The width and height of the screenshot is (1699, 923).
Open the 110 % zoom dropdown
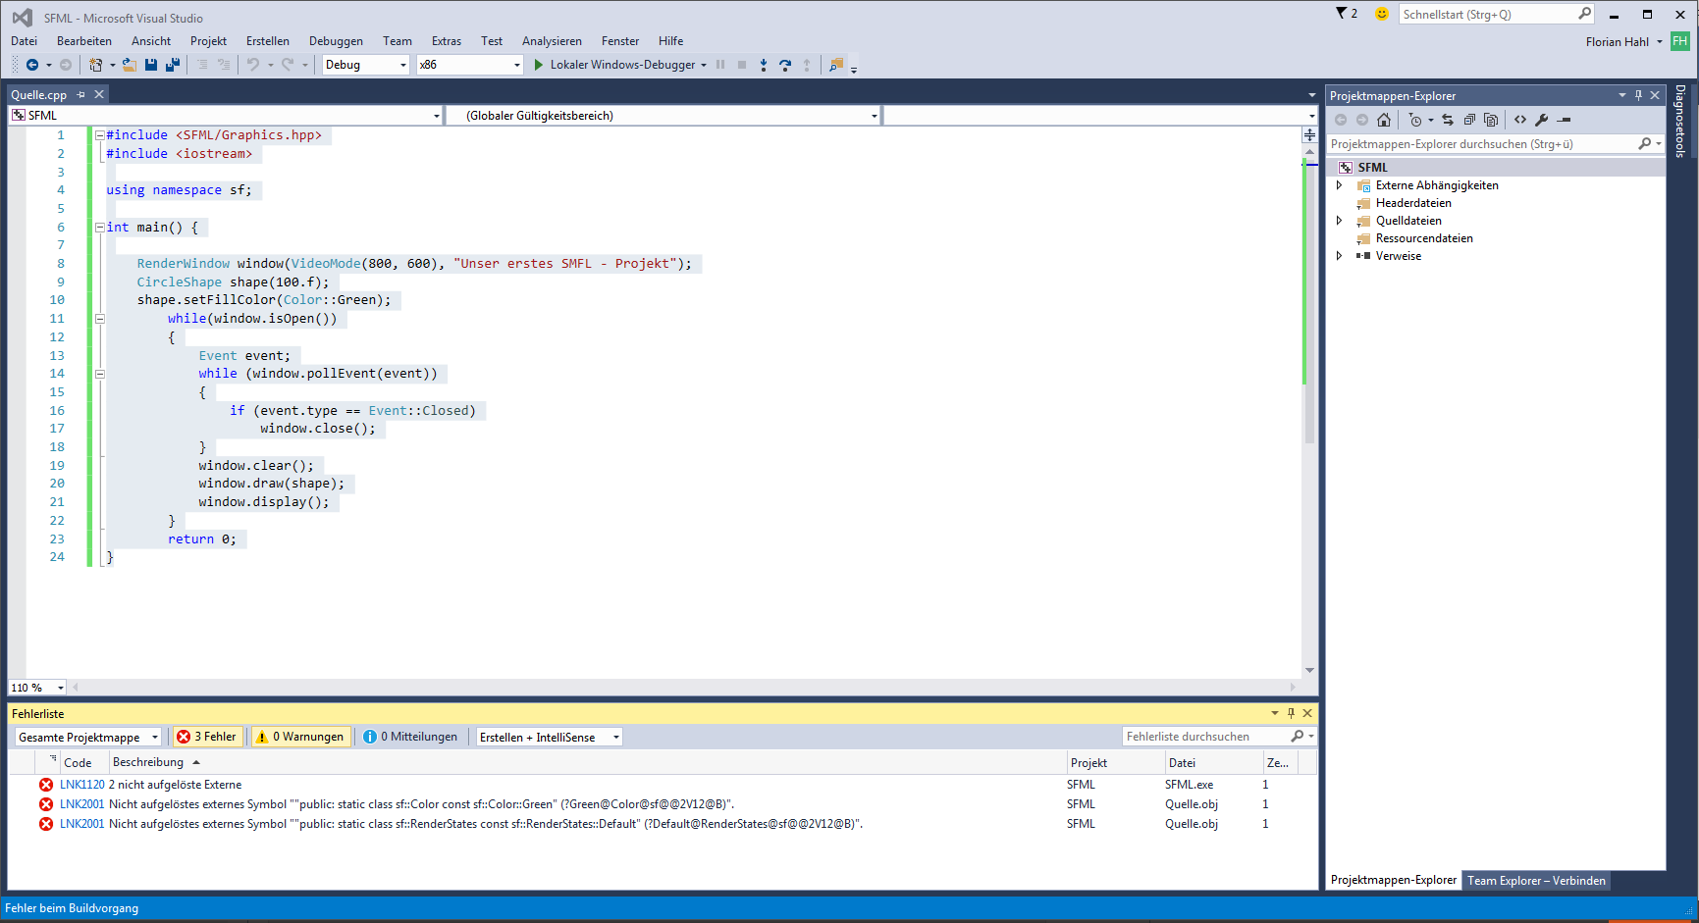point(61,688)
